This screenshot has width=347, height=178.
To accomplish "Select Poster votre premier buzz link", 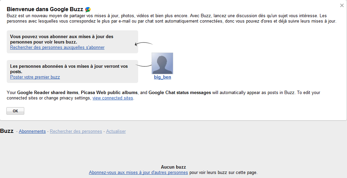I will 35,77.
